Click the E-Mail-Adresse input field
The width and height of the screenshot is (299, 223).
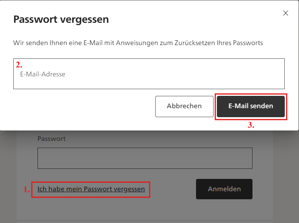click(x=149, y=74)
